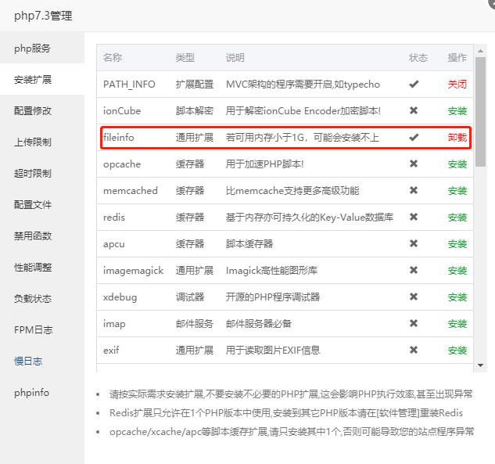Click the checkmark status icon for fileinfo
This screenshot has width=495, height=464.
tap(414, 137)
